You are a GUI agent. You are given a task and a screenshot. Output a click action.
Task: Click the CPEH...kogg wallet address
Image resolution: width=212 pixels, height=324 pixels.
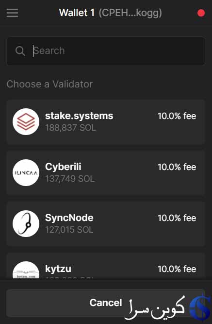point(130,13)
